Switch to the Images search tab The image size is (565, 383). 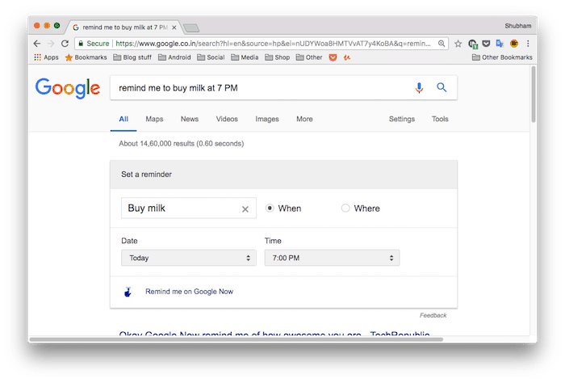click(267, 120)
